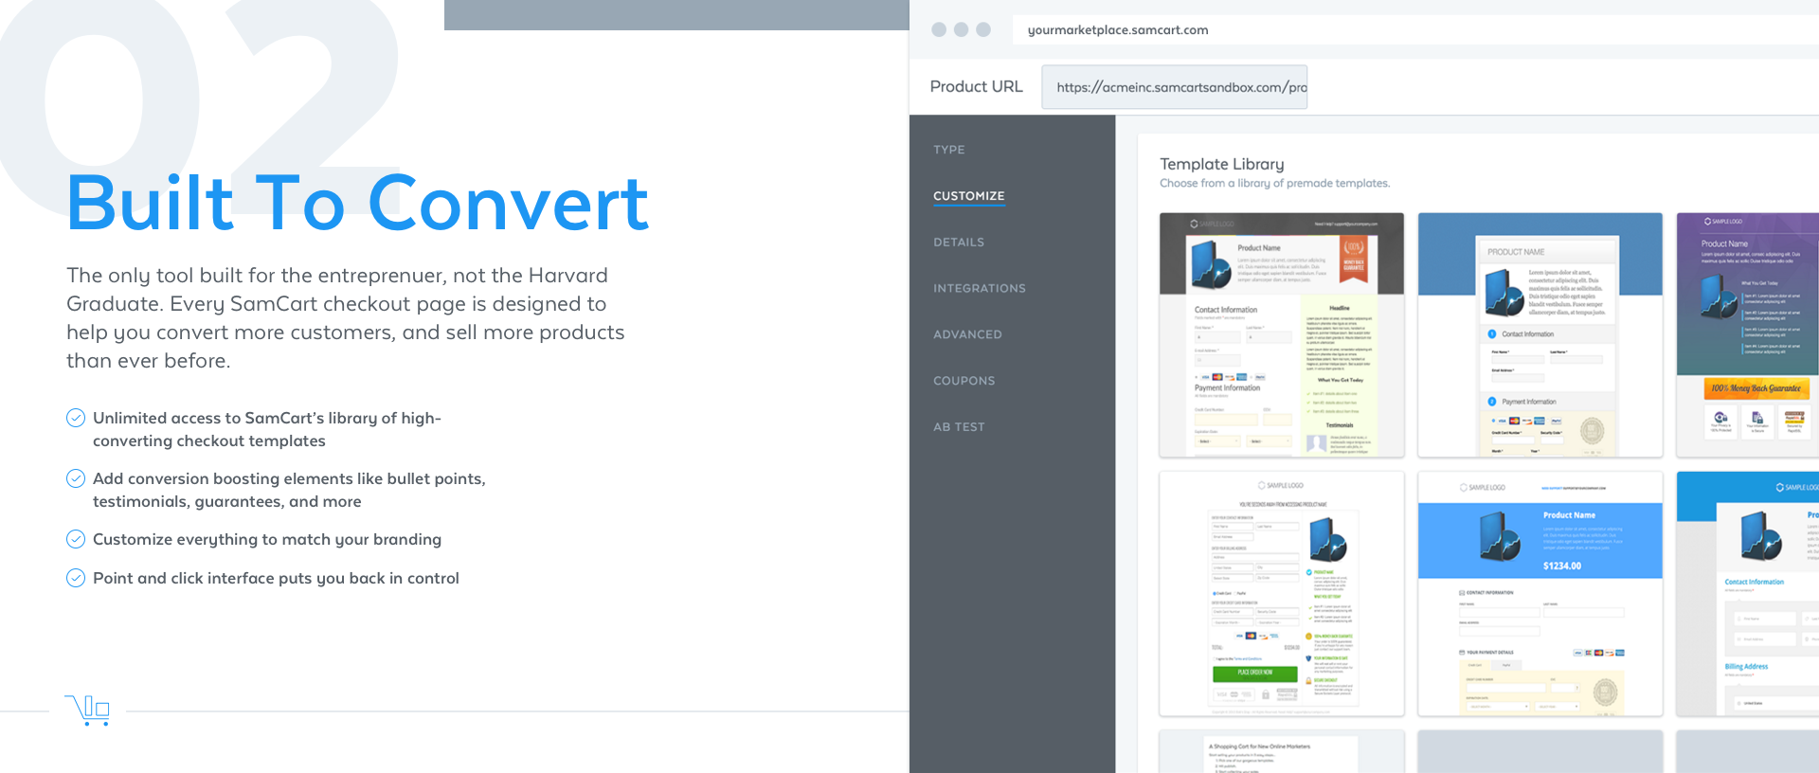Click 'Customize everything to match your branding' text
This screenshot has height=773, width=1819.
(x=267, y=539)
